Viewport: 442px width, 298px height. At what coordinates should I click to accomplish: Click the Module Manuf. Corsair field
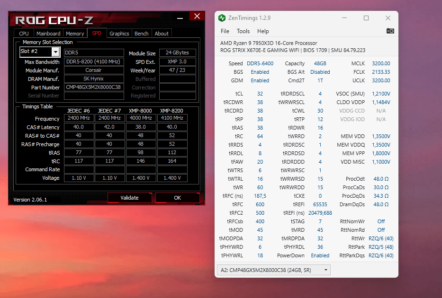click(94, 70)
